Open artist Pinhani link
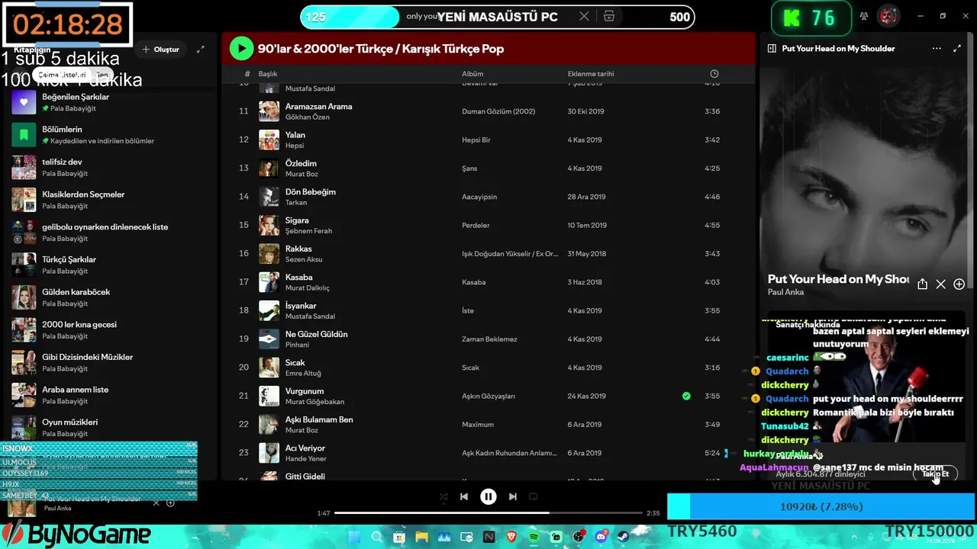 [x=297, y=345]
